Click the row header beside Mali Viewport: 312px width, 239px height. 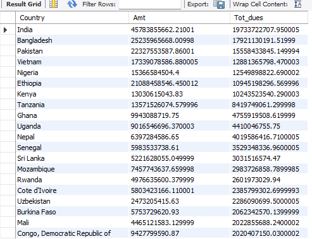pyautogui.click(x=8, y=223)
